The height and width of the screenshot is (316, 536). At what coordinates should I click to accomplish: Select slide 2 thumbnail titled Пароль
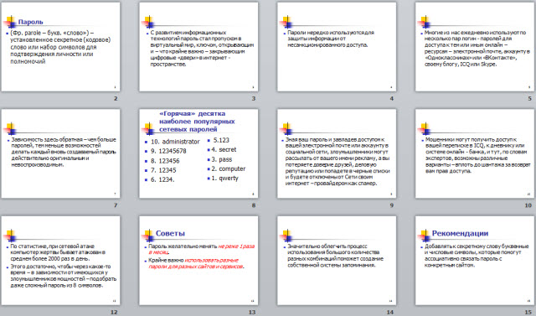(x=60, y=47)
